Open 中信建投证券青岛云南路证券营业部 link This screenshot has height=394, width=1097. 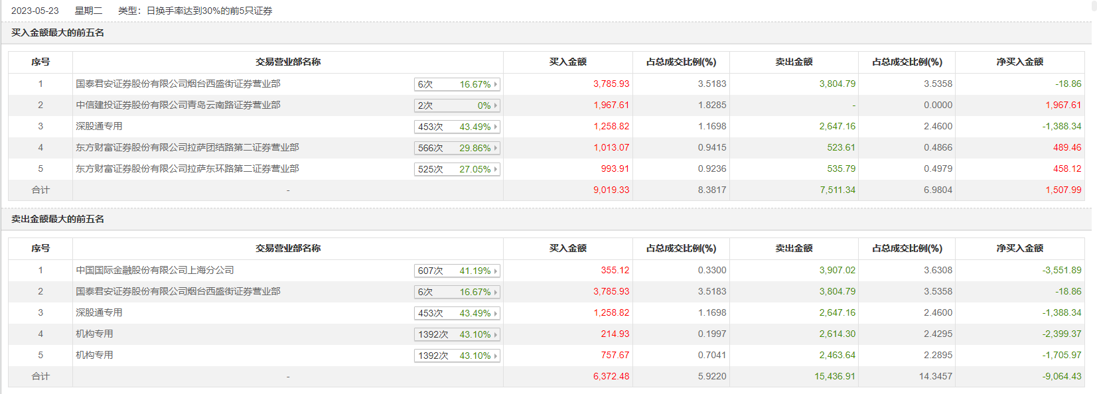pyautogui.click(x=178, y=105)
